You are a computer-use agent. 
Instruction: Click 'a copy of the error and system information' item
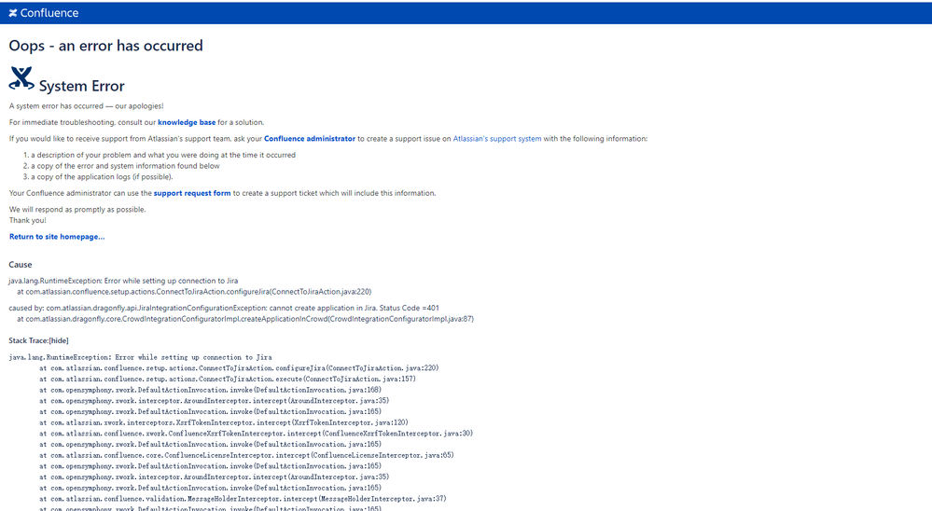tap(125, 166)
